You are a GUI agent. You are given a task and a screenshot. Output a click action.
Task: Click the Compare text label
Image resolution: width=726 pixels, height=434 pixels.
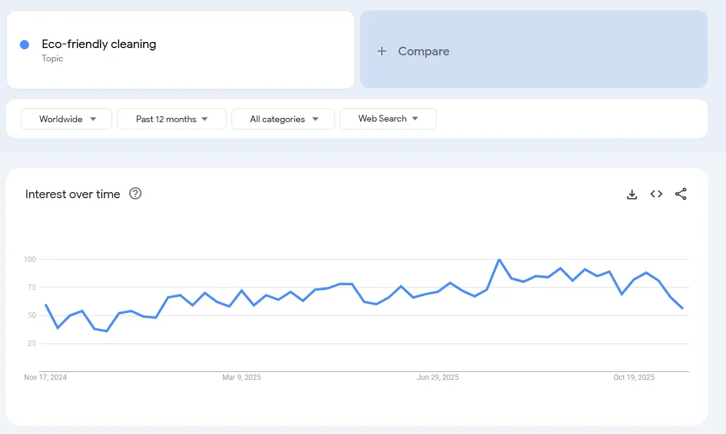click(423, 52)
